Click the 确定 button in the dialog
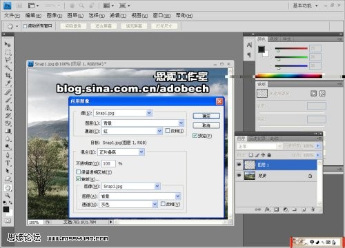Screen dimensions: 345x248 click(x=206, y=116)
